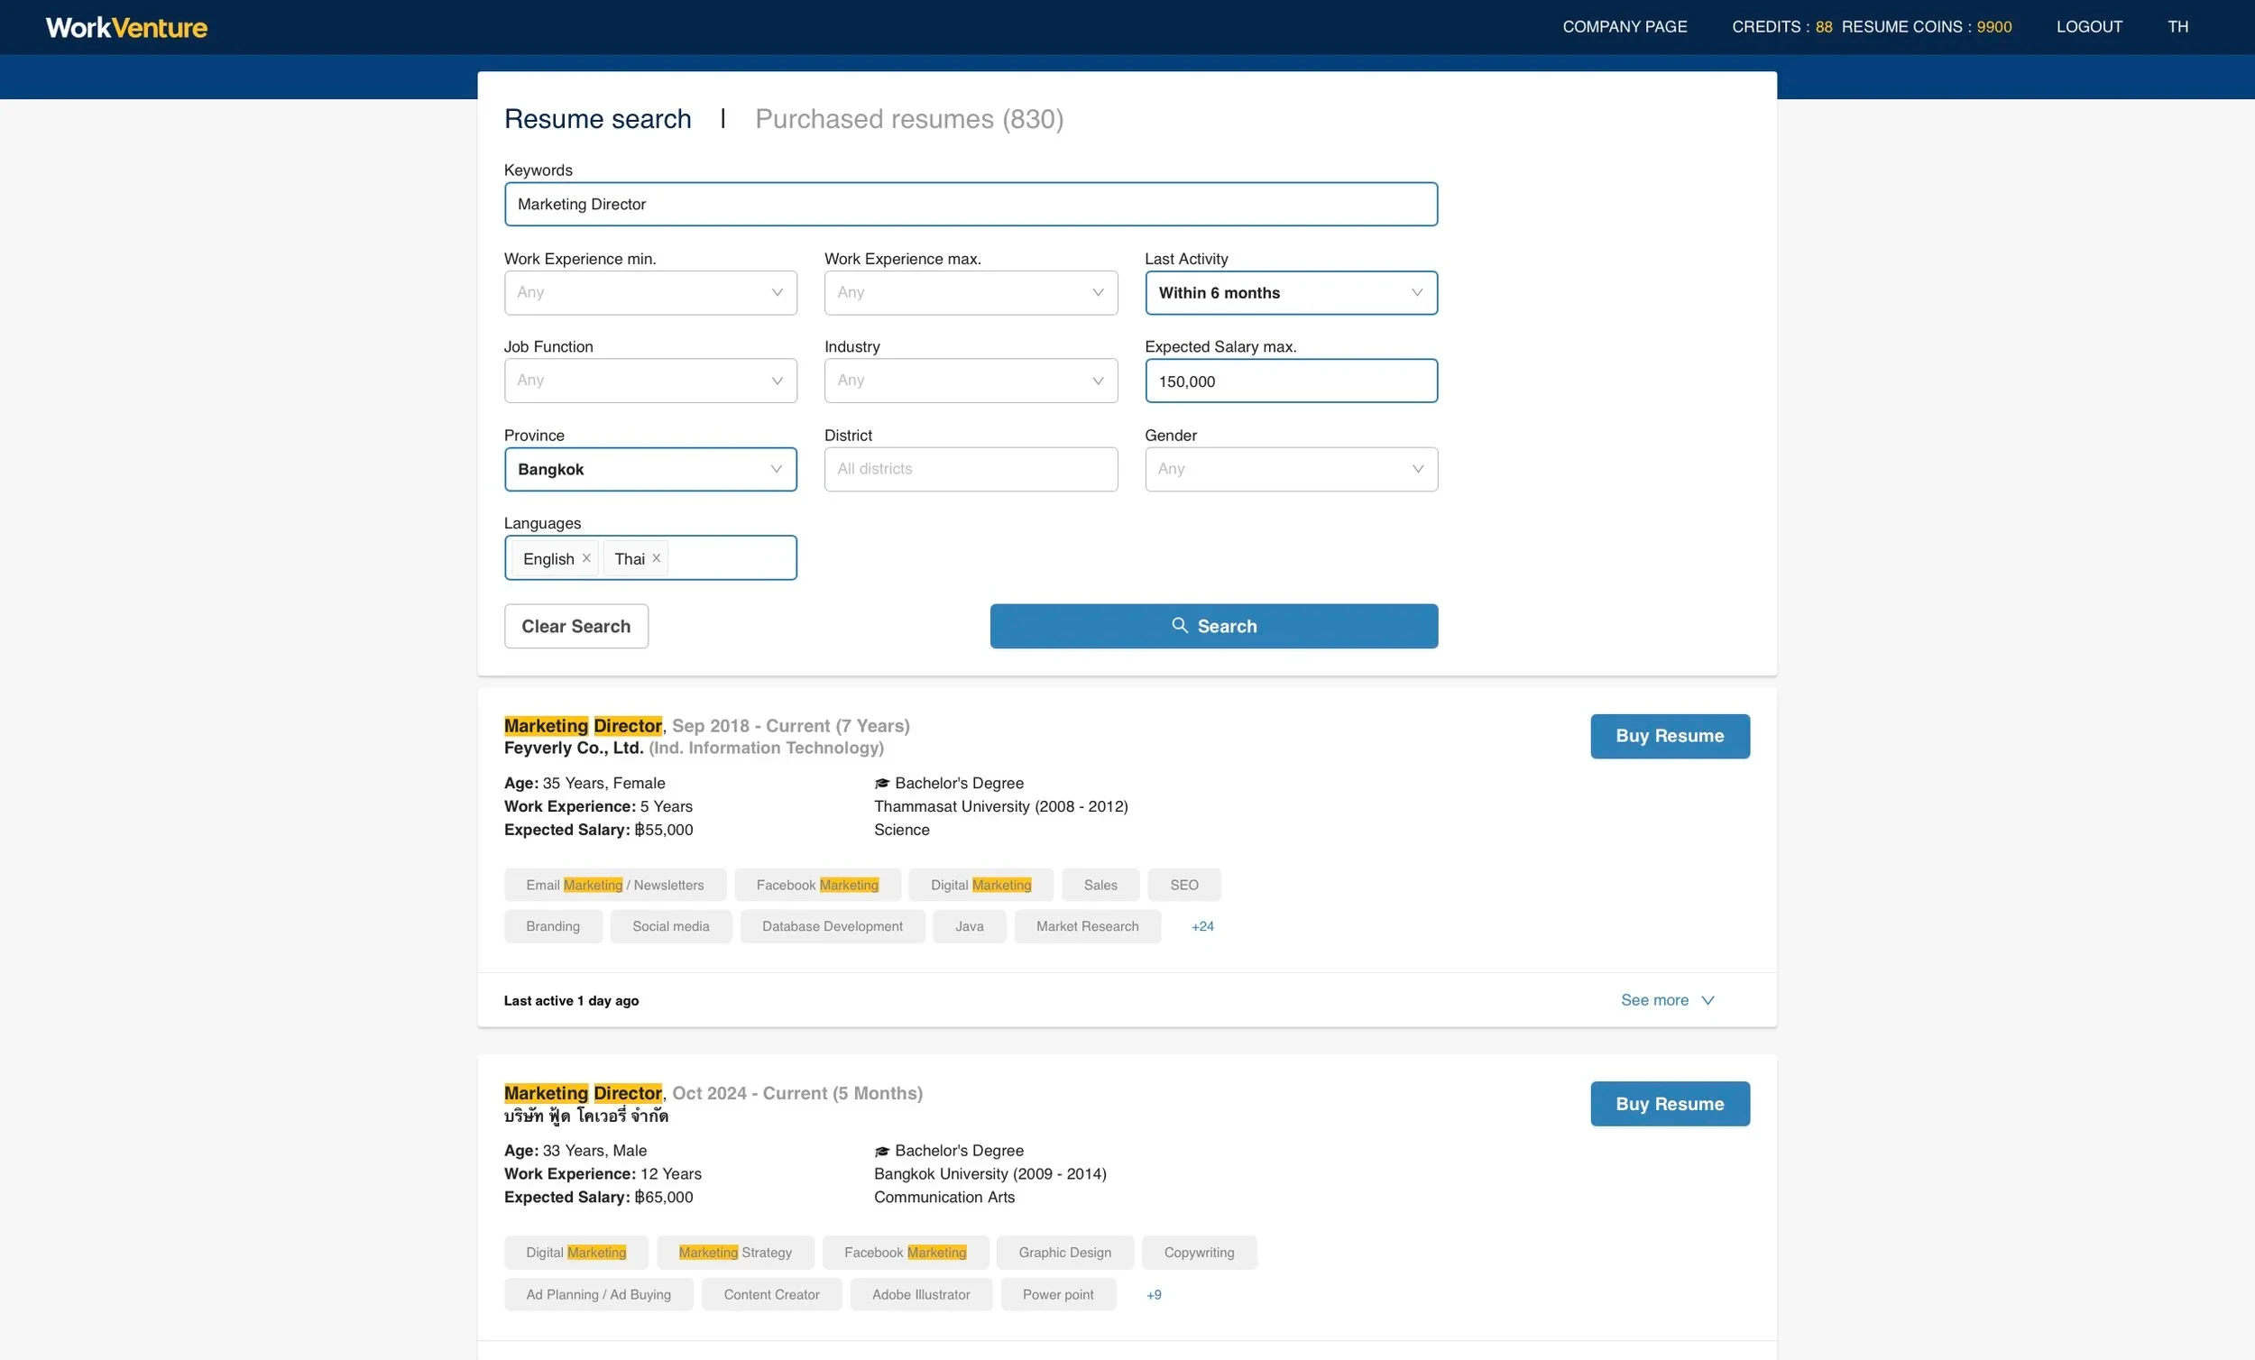2255x1360 pixels.
Task: Click the +9 skill counter on second resume
Action: tap(1154, 1294)
